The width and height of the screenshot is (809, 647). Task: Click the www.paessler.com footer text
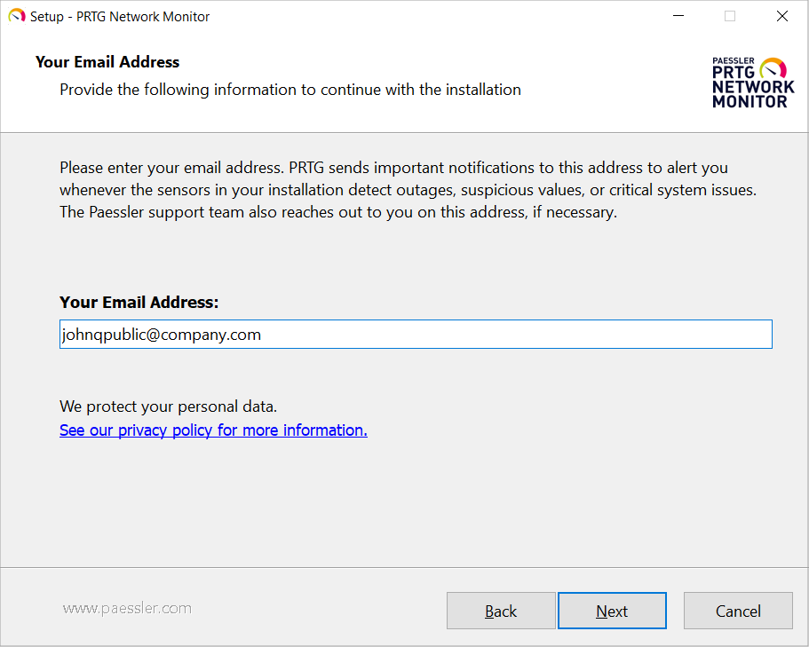[127, 608]
